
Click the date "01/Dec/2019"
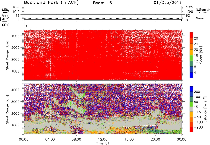pyautogui.click(x=168, y=3)
